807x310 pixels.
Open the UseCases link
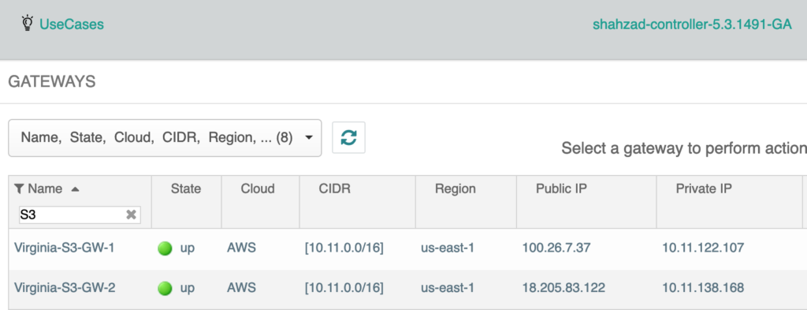tap(72, 24)
